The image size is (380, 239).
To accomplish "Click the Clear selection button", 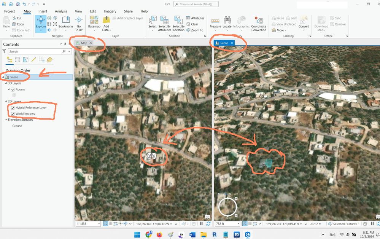I will click(x=192, y=24).
